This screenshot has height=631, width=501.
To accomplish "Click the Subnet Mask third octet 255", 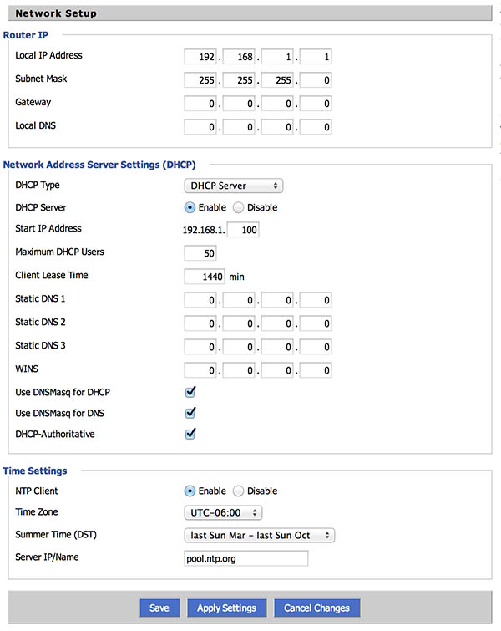I will tap(277, 80).
